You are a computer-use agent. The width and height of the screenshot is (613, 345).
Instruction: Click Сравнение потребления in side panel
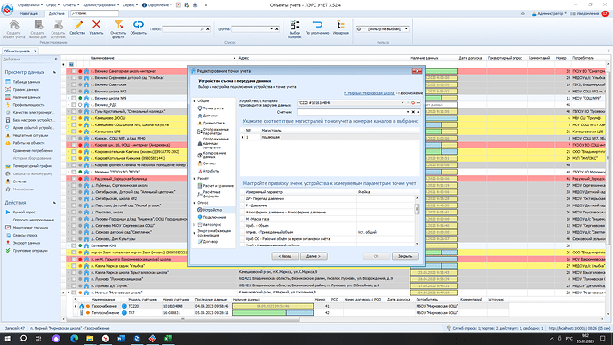coord(33,151)
